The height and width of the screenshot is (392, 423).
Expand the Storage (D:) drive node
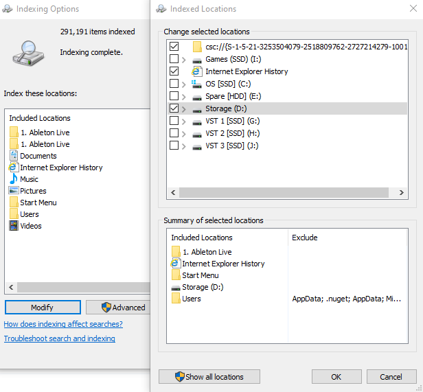point(184,109)
